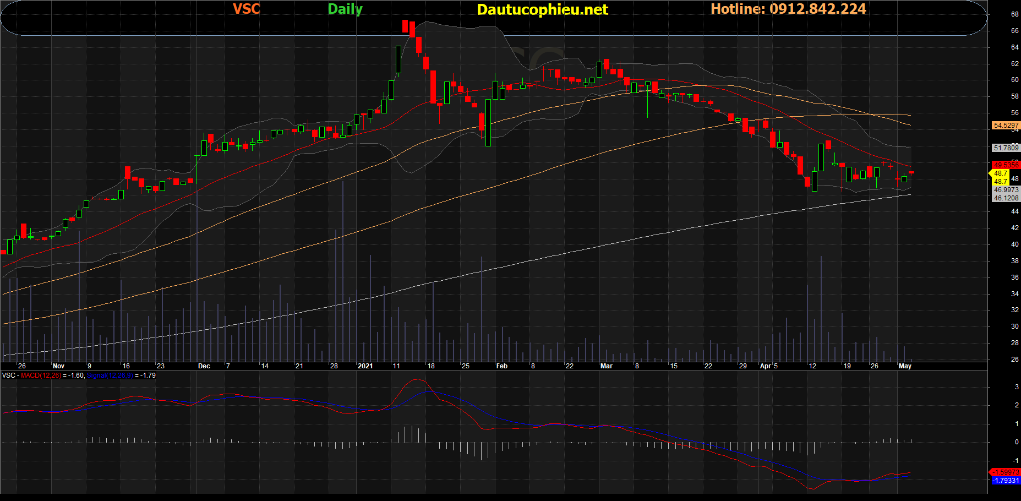Click the 60 price axis label
Viewport: 1021px width, 501px height.
(x=1015, y=80)
